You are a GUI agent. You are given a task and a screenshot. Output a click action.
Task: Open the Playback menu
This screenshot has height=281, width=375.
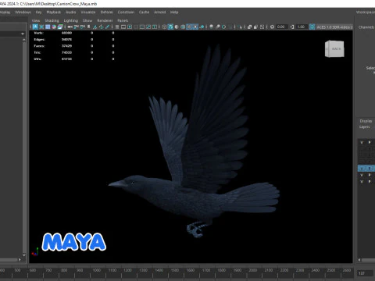click(54, 12)
